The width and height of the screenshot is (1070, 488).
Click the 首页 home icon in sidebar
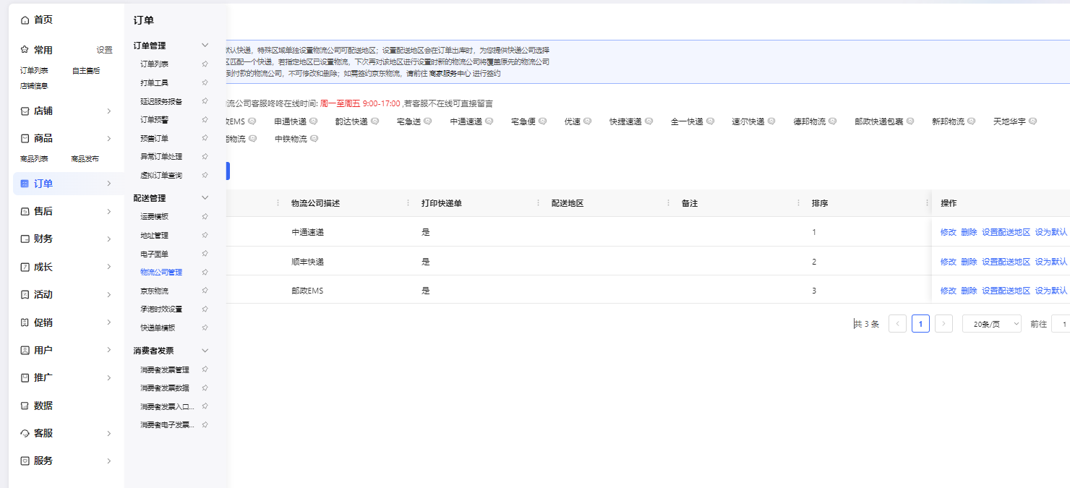click(25, 20)
